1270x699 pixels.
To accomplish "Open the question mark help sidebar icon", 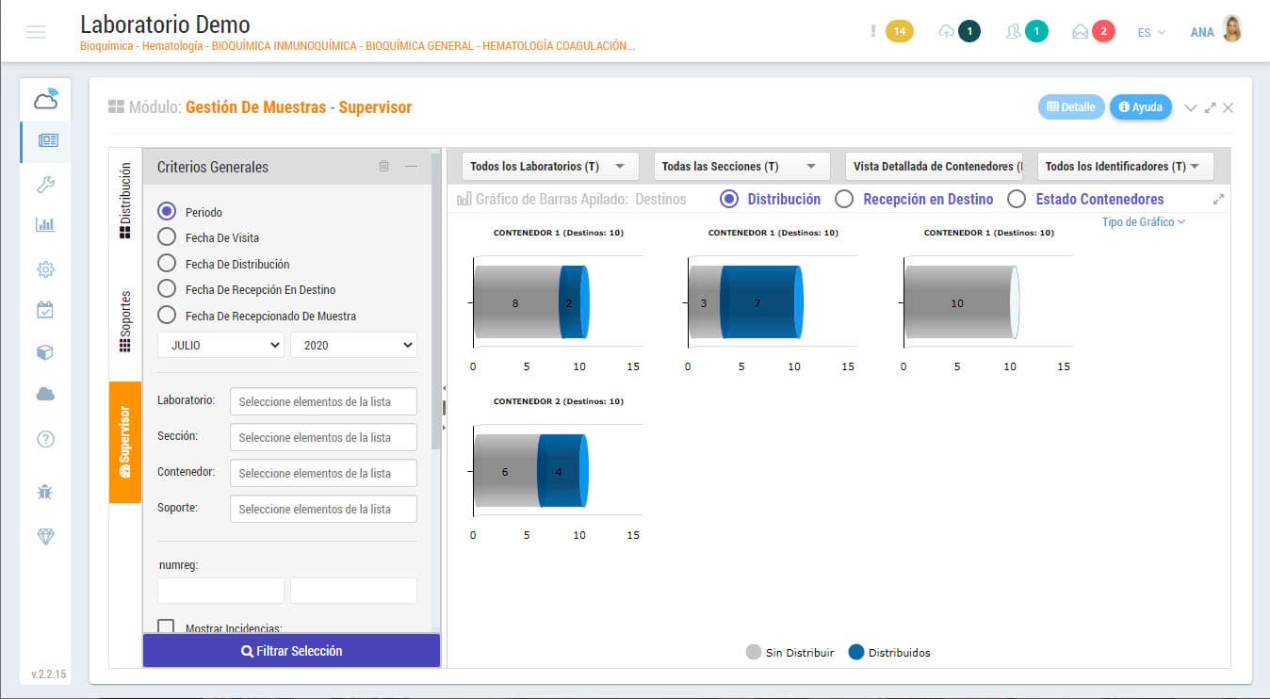I will click(45, 439).
